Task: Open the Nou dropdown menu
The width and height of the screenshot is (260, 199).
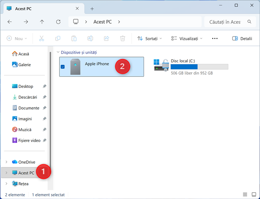Action: pos(17,39)
